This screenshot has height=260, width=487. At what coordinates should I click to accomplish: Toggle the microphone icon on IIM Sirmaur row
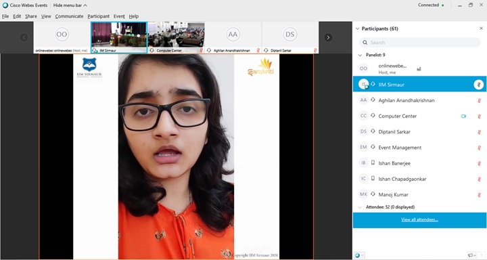point(479,85)
